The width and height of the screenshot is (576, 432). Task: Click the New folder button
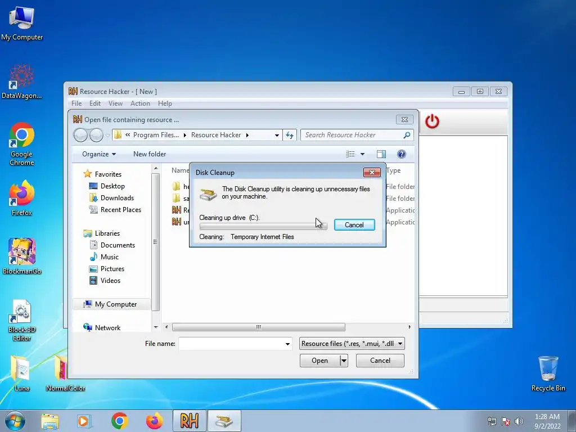150,154
